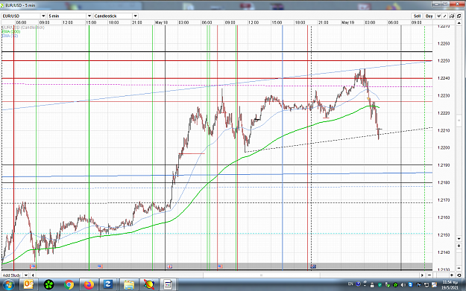Click the price axis scroll up arrow
The width and height of the screenshot is (466, 291).
click(459, 23)
